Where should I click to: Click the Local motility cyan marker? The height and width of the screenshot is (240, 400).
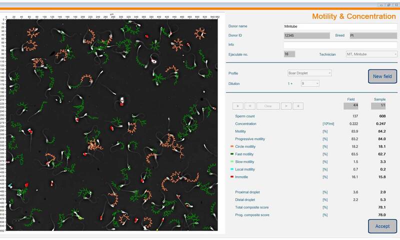click(x=231, y=169)
